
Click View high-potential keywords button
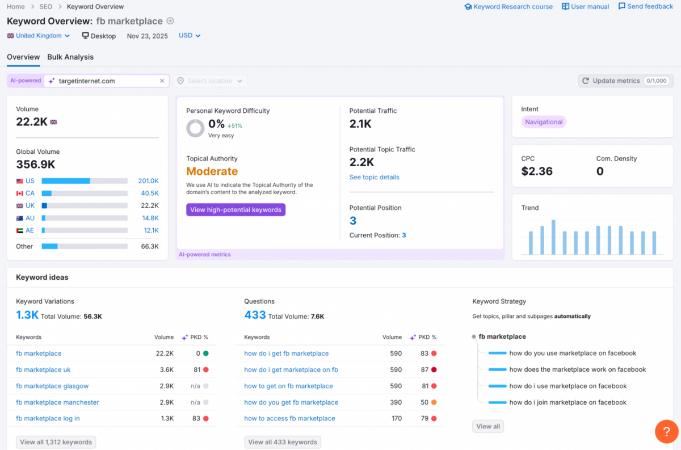[236, 210]
